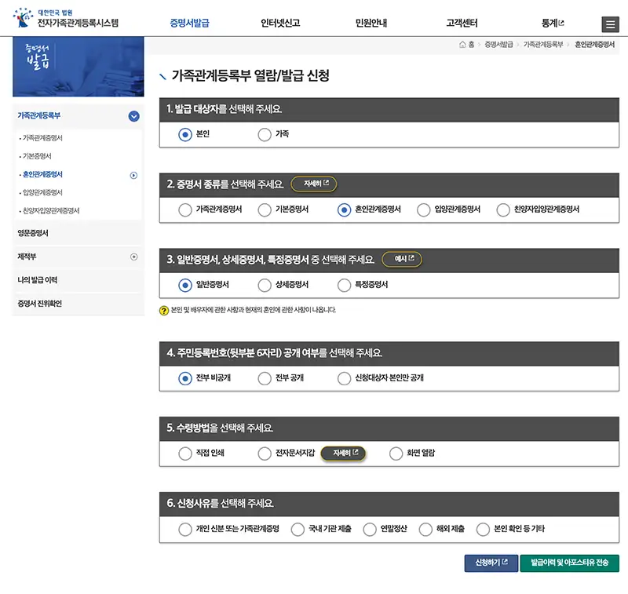Screen dimensions: 628x594
Task: Click 혼인관계증명서 breadcrumb item
Action: tap(594, 45)
